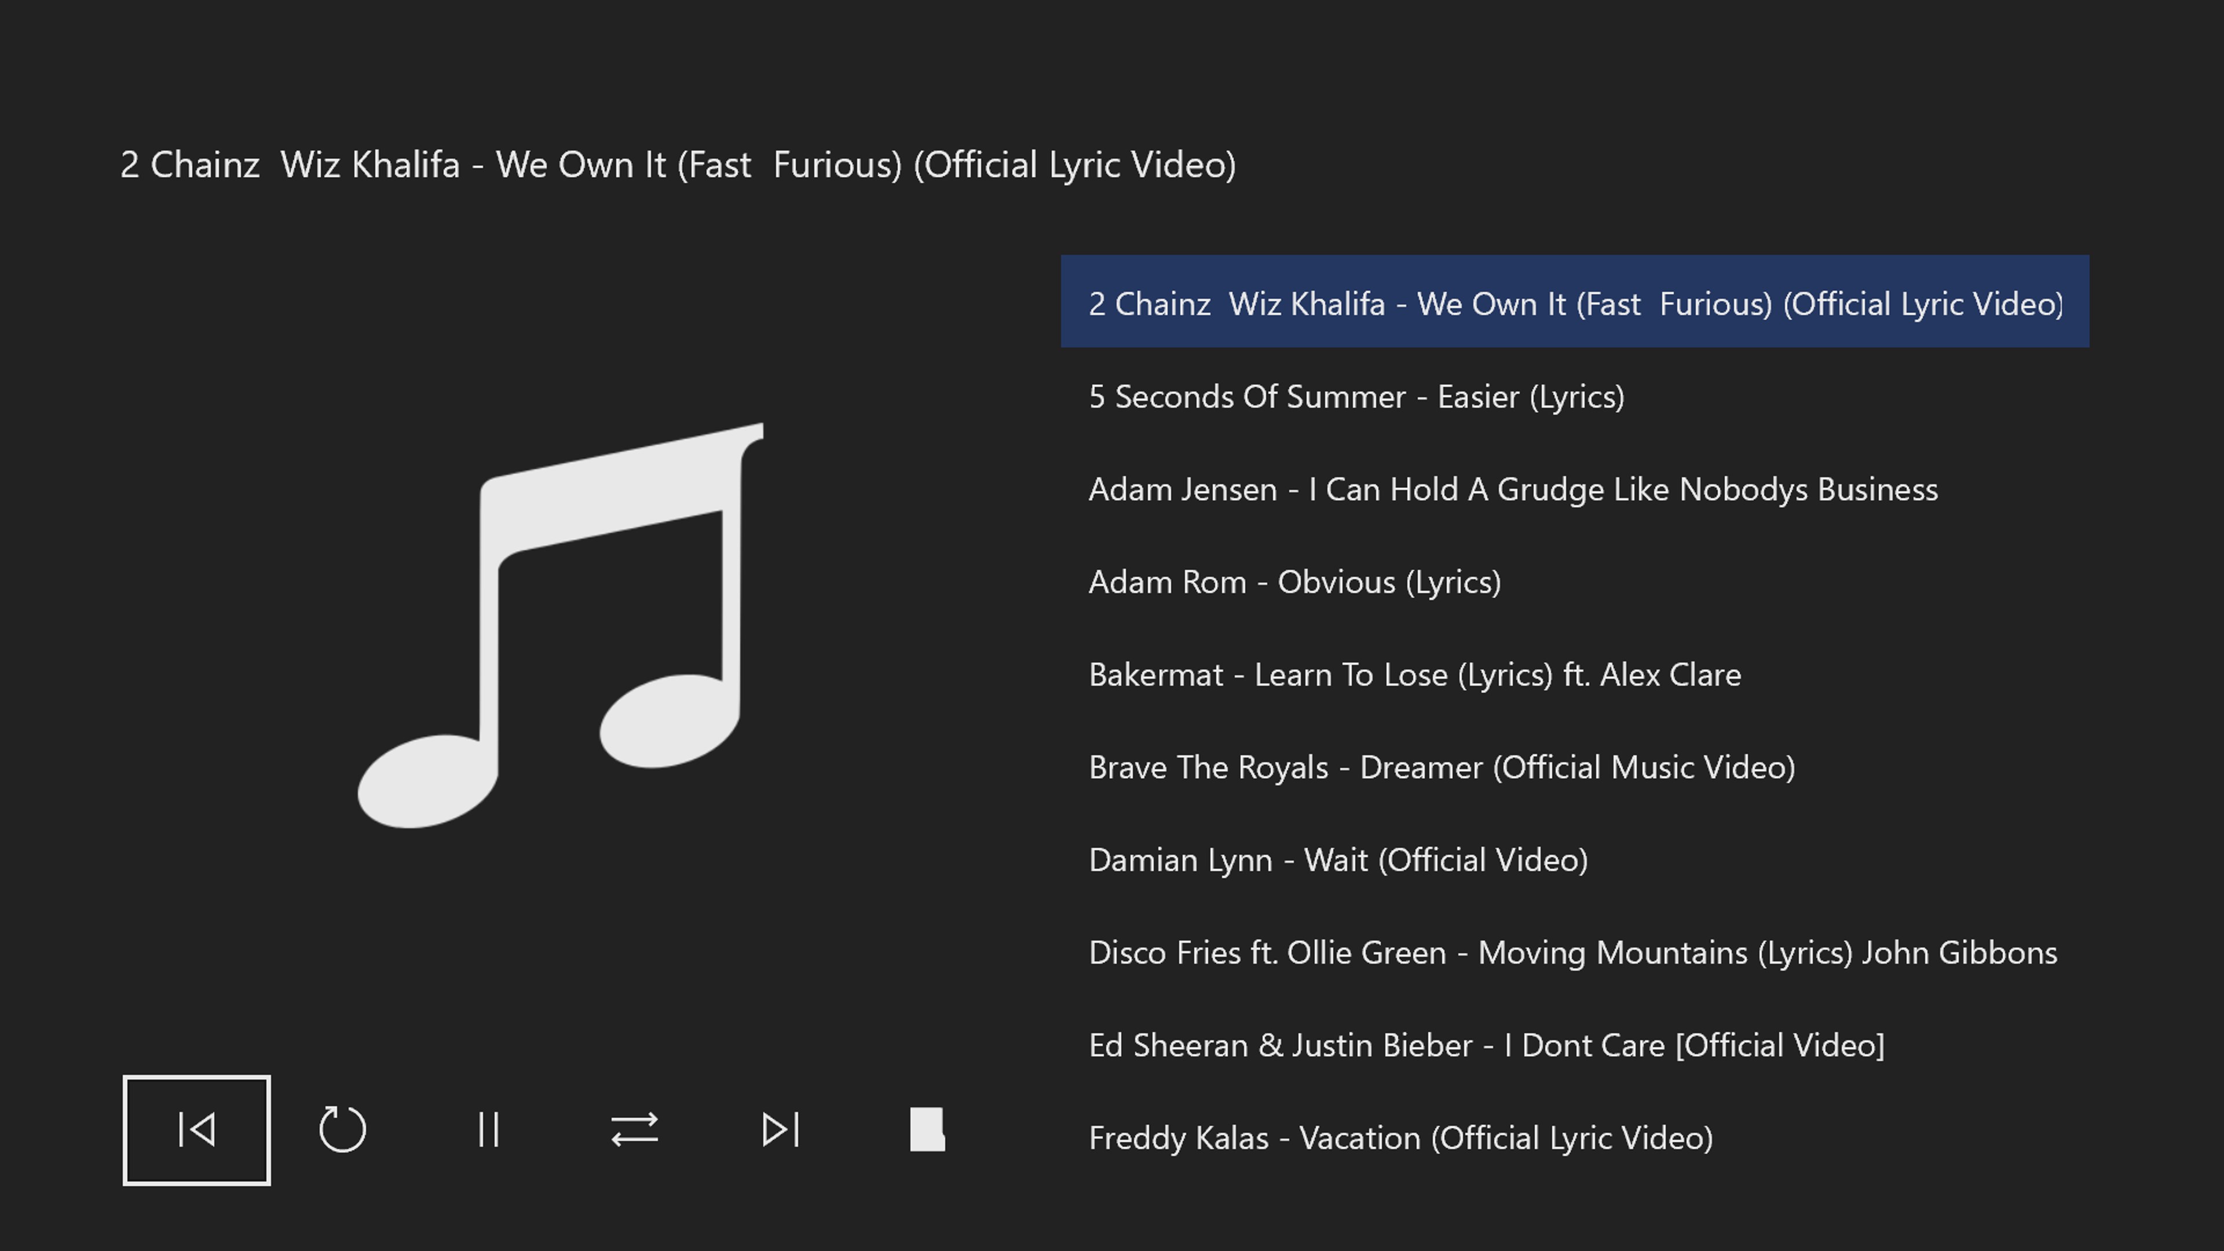Stop playback of the current song
The width and height of the screenshot is (2224, 1251).
click(927, 1129)
